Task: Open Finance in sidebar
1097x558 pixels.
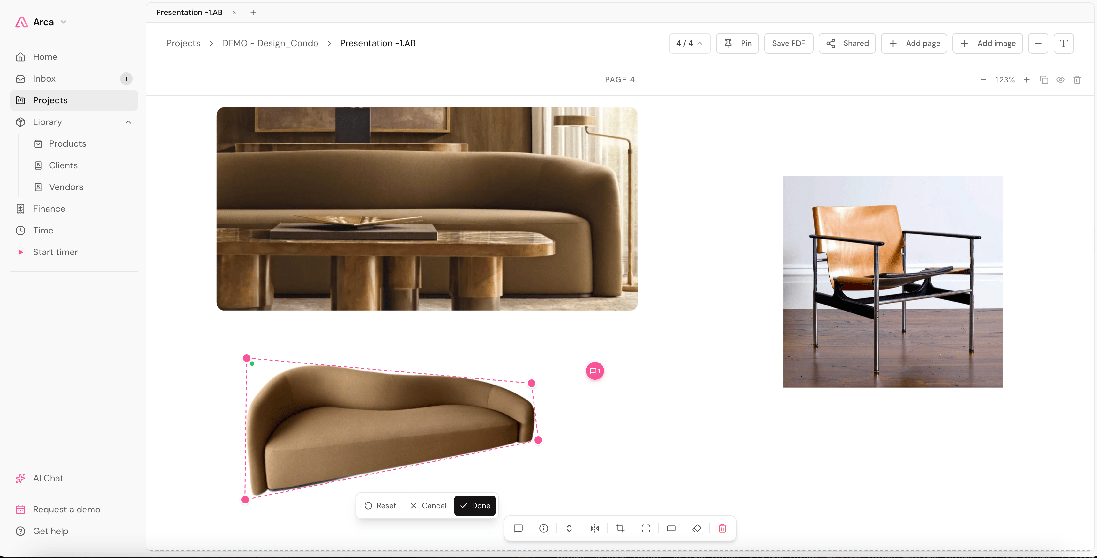Action: click(x=74, y=209)
